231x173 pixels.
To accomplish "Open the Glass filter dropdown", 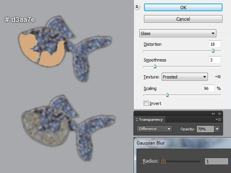I will (x=178, y=33).
